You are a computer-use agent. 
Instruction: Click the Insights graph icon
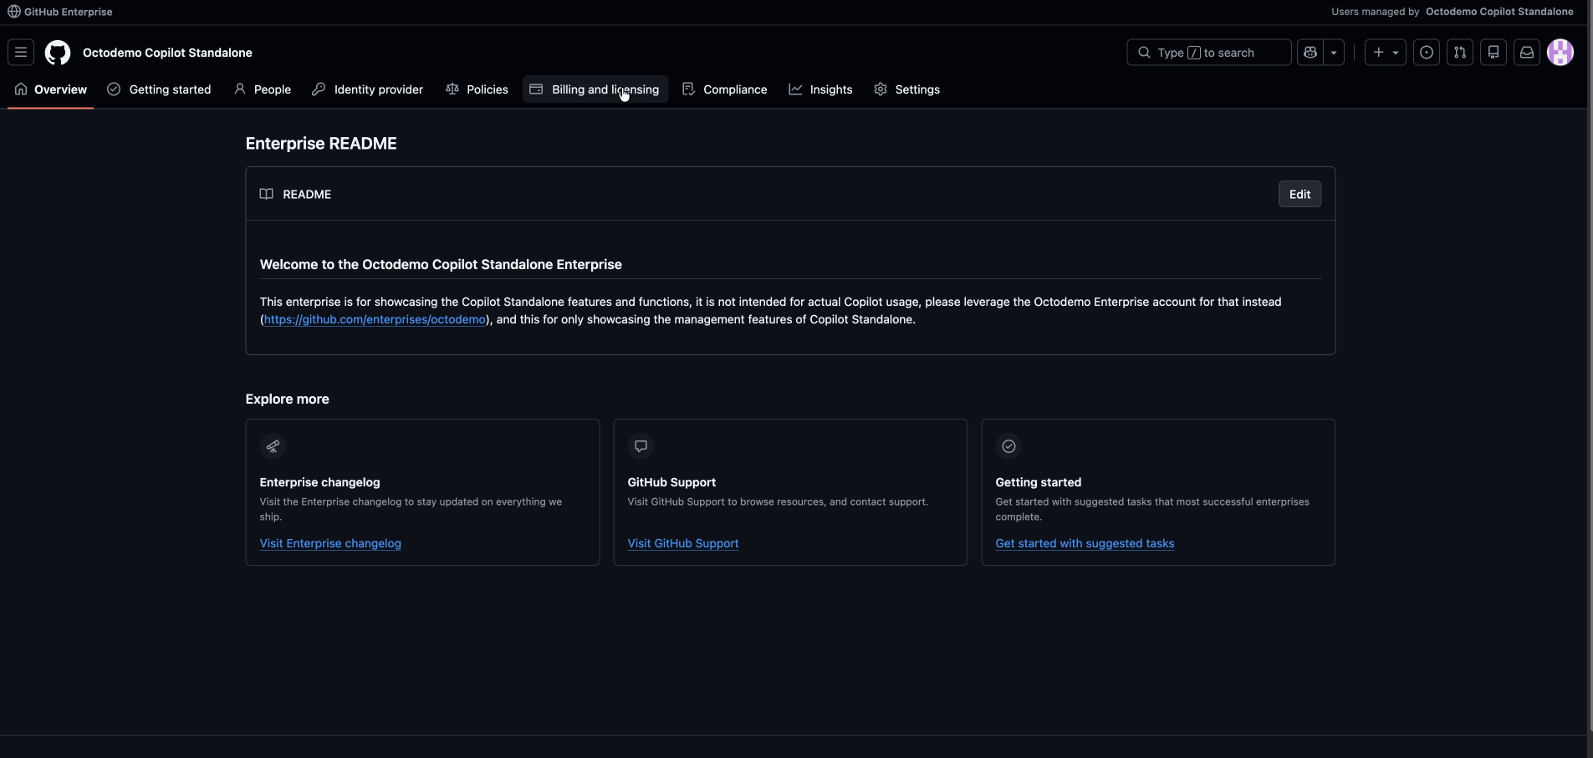click(795, 89)
